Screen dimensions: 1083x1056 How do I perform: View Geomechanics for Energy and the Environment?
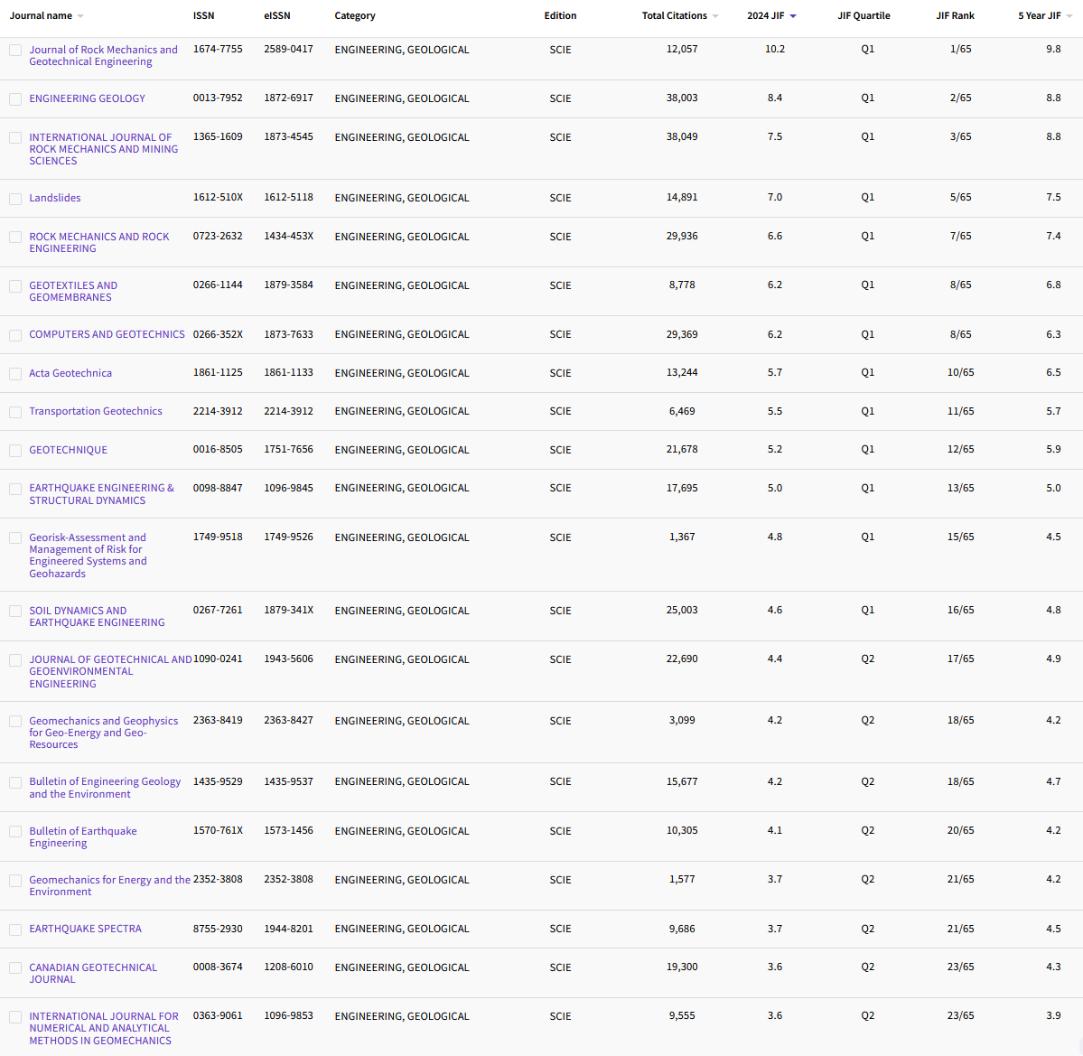pyautogui.click(x=110, y=885)
